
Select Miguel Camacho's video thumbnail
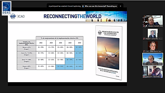pos(153,34)
